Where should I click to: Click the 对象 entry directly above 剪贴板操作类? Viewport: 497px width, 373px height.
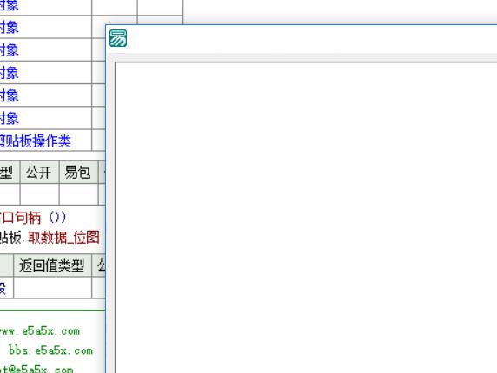10,118
